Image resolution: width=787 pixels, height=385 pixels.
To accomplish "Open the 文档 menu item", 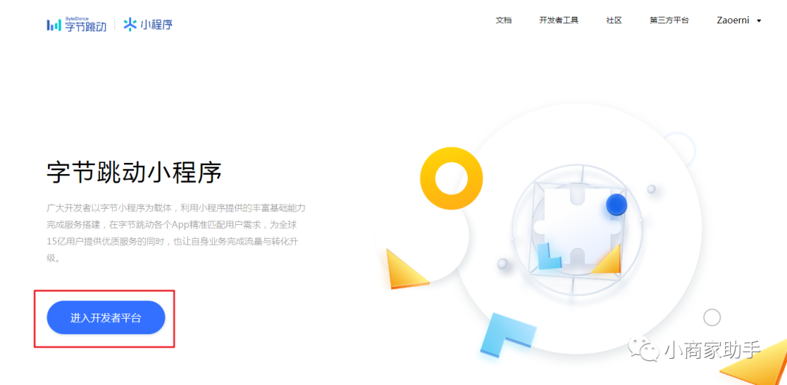I will pyautogui.click(x=504, y=20).
